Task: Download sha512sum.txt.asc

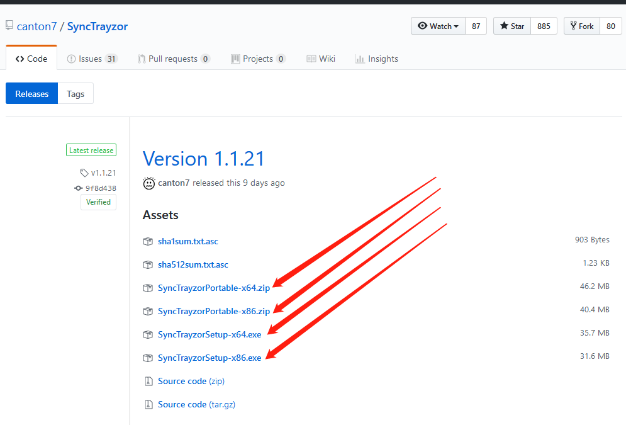Action: pos(193,264)
